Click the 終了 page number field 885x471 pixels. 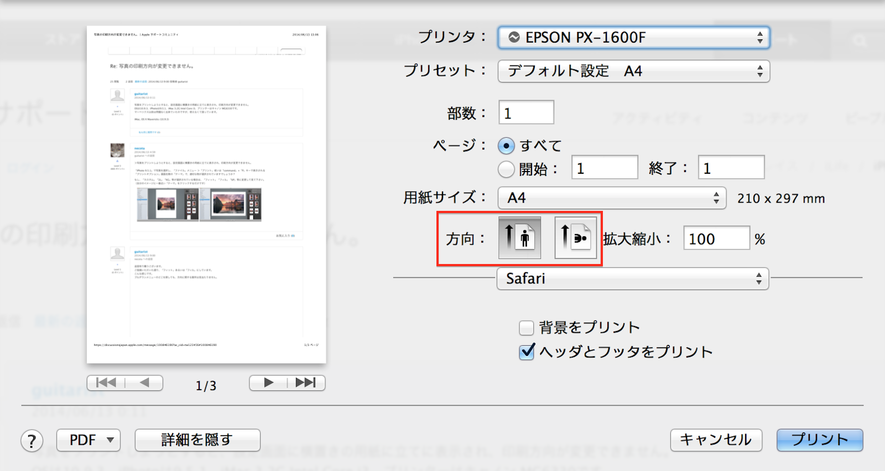731,168
